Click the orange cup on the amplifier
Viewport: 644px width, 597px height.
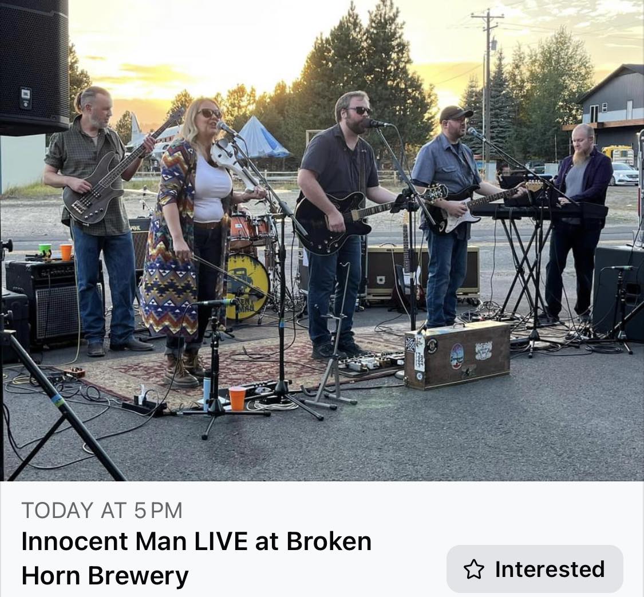point(66,252)
